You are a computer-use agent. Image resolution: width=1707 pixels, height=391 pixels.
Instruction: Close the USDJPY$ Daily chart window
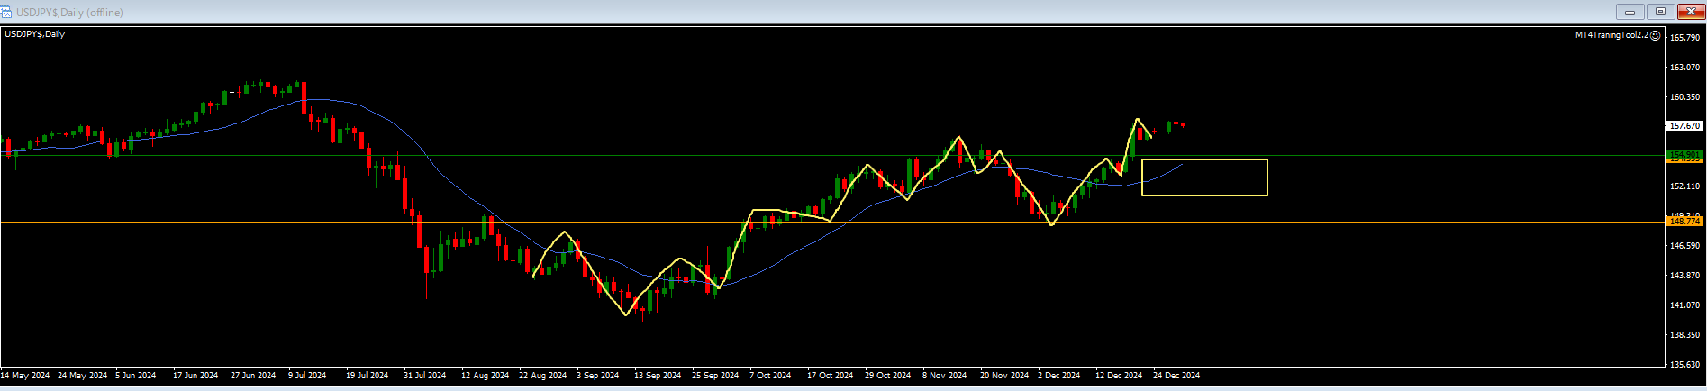tap(1691, 12)
